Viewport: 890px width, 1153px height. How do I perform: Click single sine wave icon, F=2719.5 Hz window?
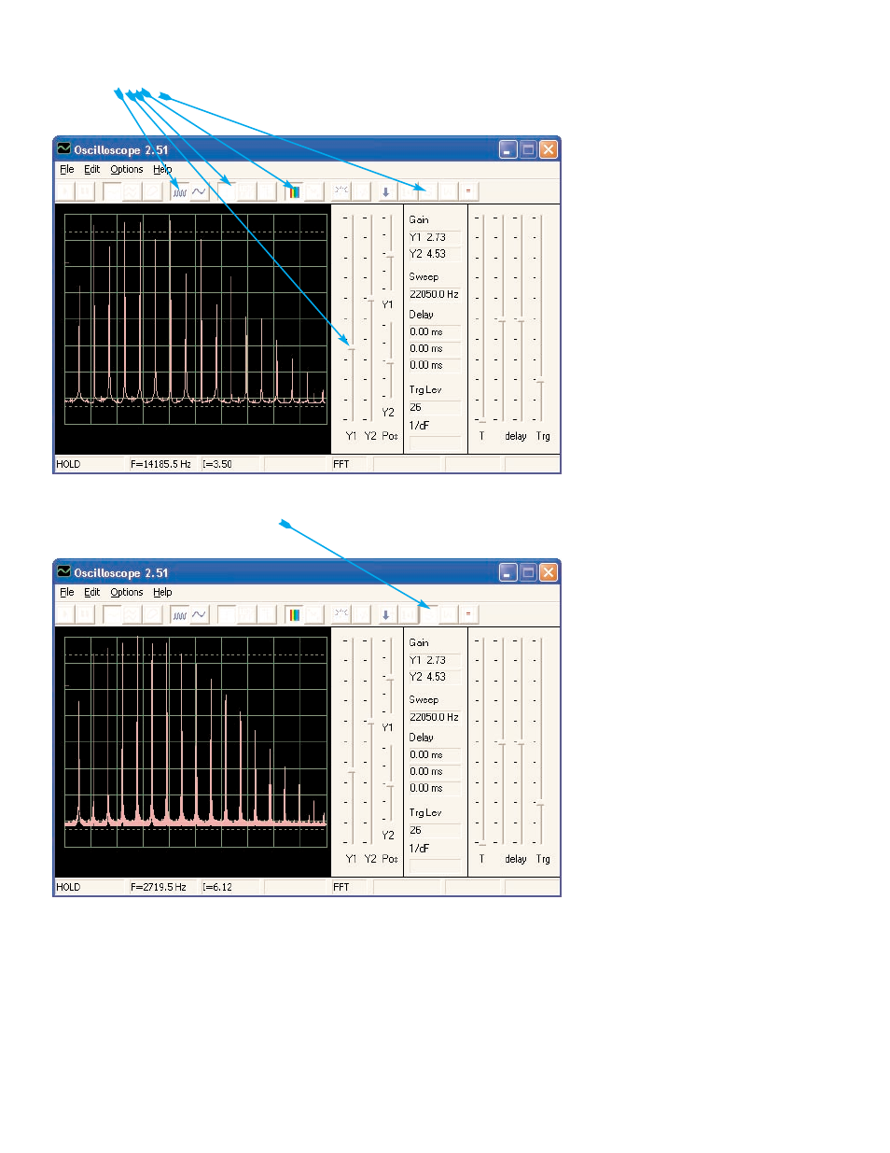199,614
